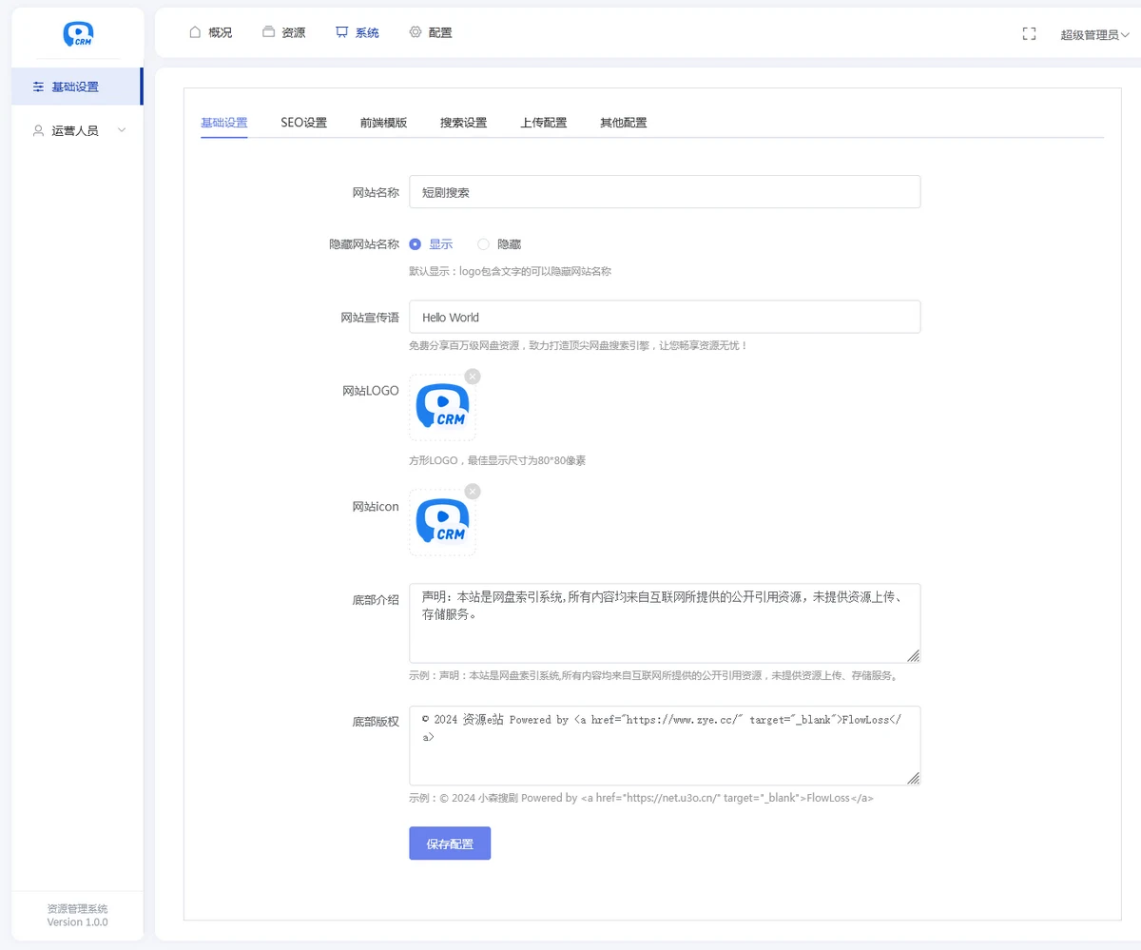
Task: Remove the uploaded 网站icon image
Action: point(473,492)
